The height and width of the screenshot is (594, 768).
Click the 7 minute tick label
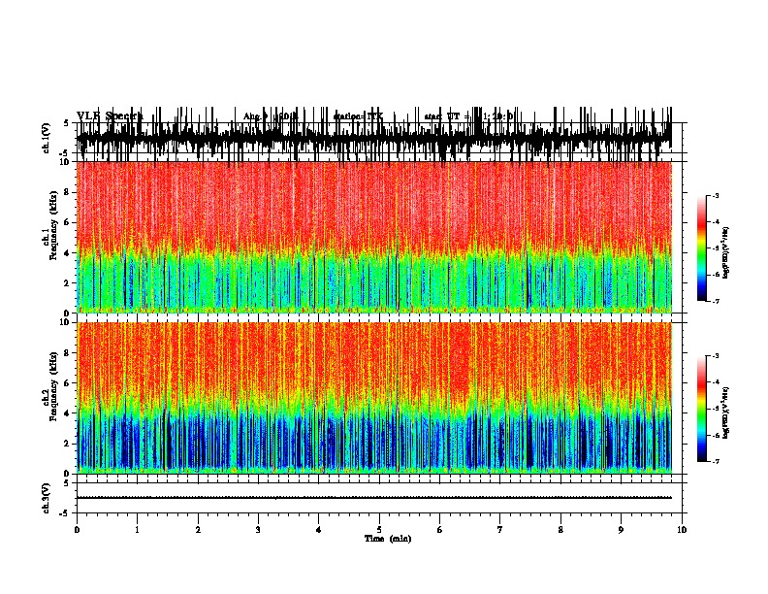click(x=500, y=530)
